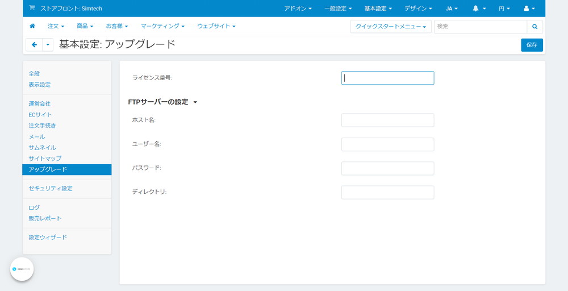Viewport: 568px width, 291px height.
Task: Select 表示設定 in the sidebar
Action: (40, 85)
